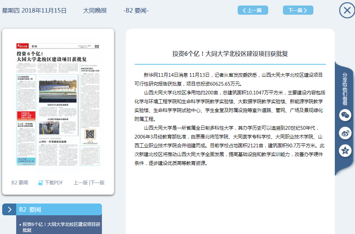Go to previous article 上一篇
355x234 pixels.
click(253, 10)
